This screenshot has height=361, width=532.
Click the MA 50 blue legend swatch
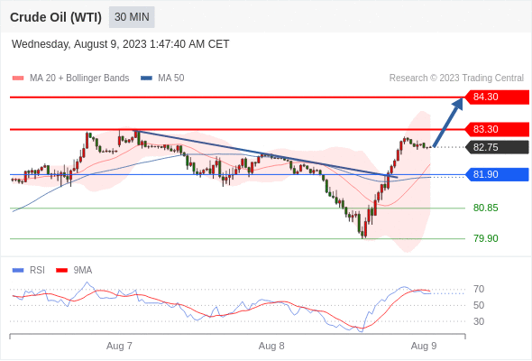pos(146,79)
